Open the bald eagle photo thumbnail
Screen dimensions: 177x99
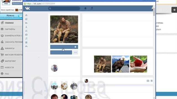(121, 64)
